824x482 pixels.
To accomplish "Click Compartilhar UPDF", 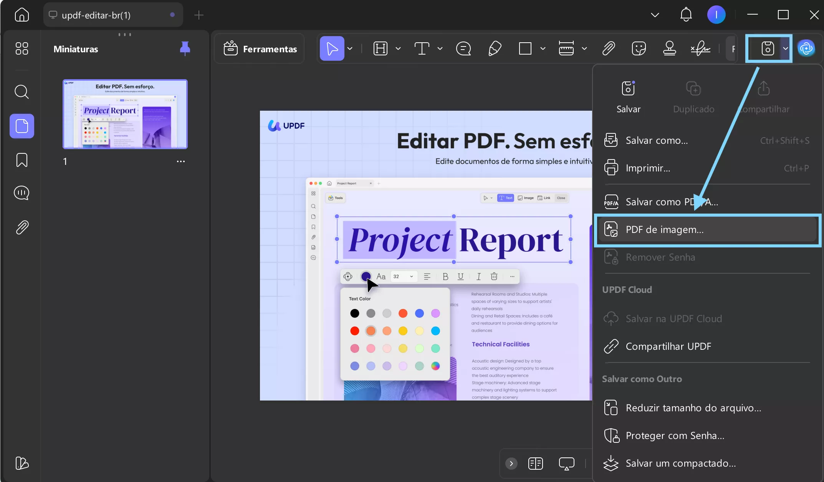I will pyautogui.click(x=707, y=346).
